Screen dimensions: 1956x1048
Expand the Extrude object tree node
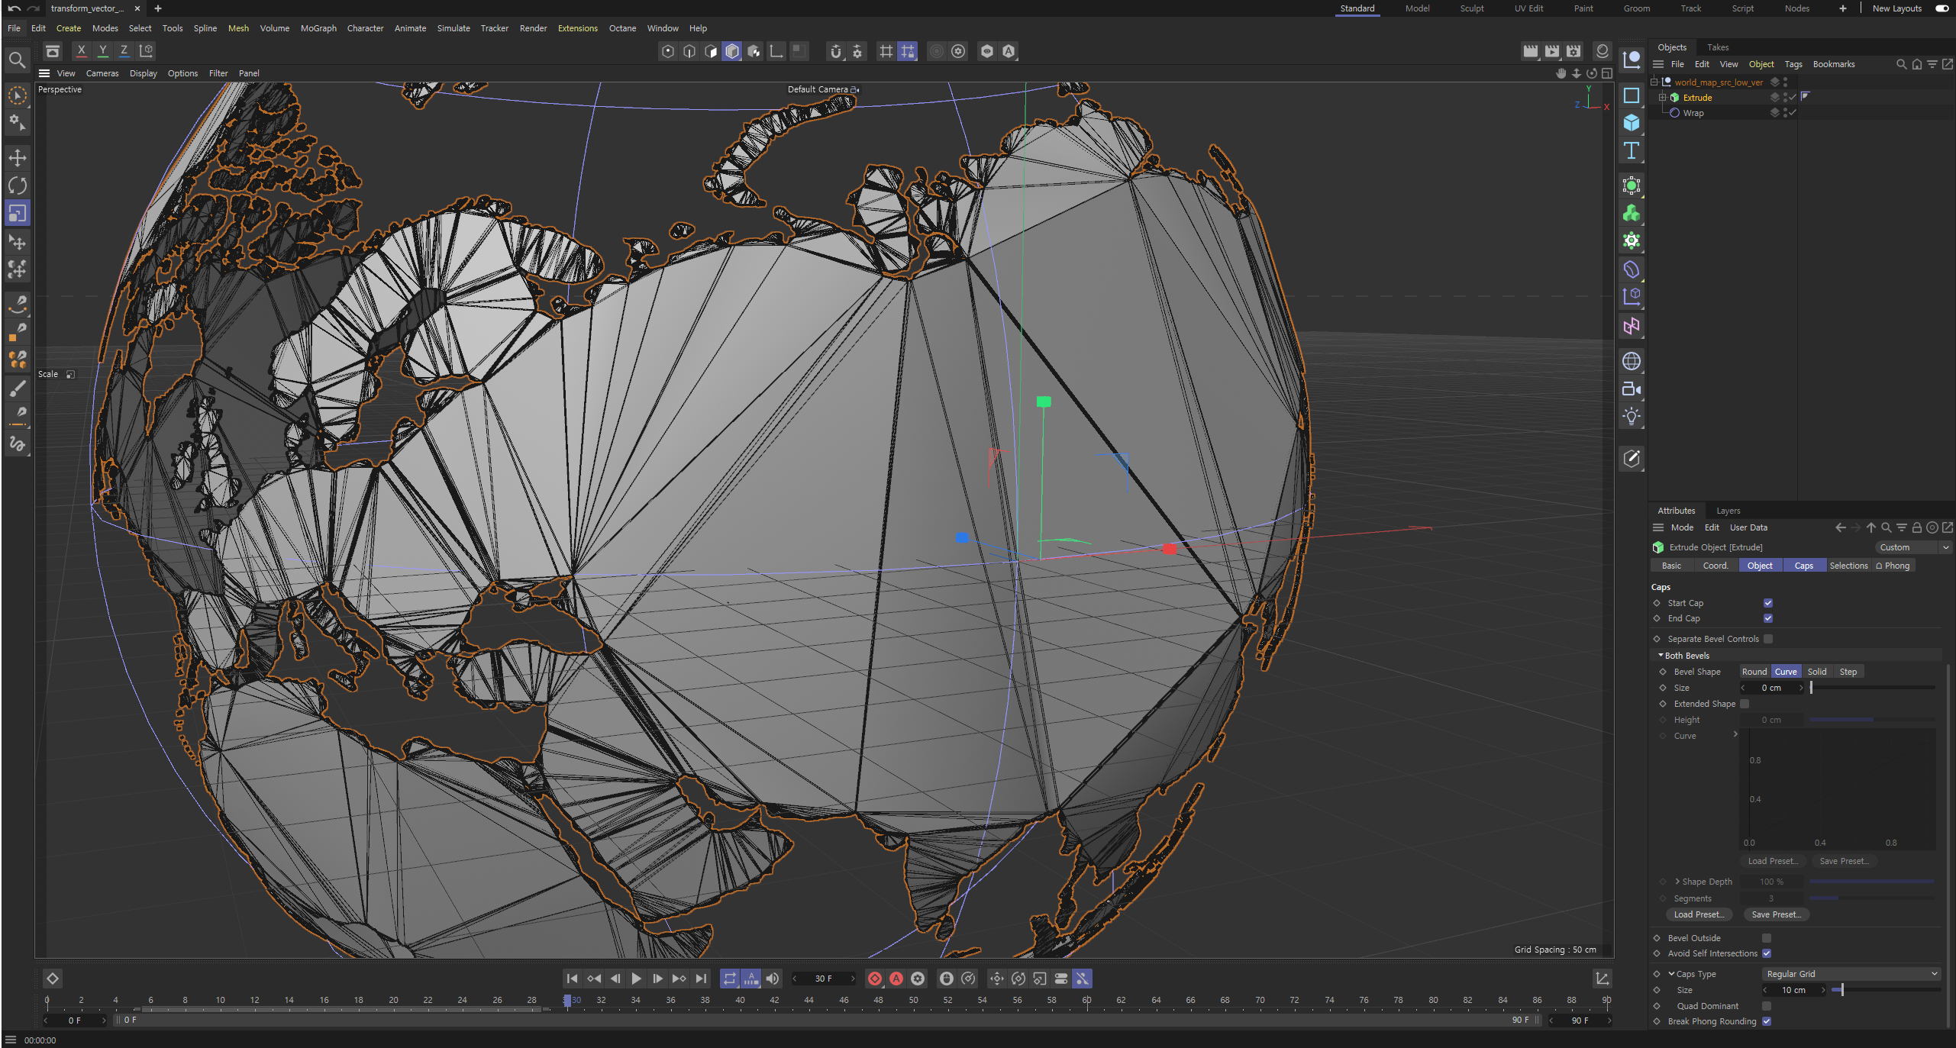tap(1662, 98)
